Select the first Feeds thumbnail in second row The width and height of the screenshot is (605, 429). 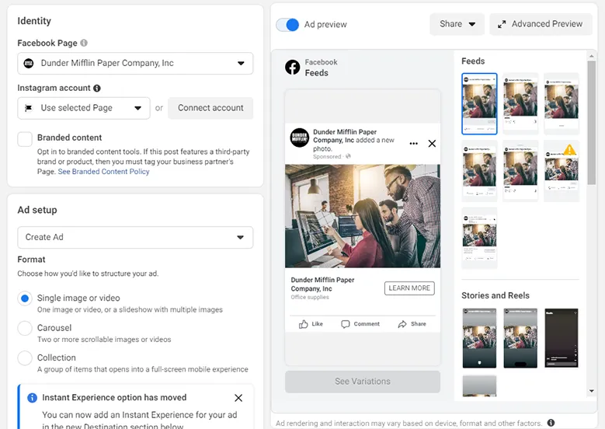pos(479,171)
